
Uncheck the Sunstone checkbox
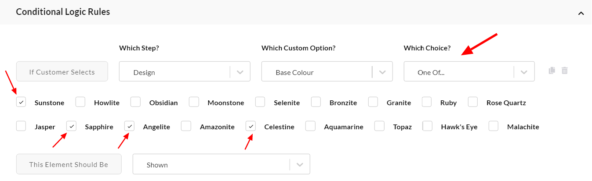pyautogui.click(x=21, y=102)
